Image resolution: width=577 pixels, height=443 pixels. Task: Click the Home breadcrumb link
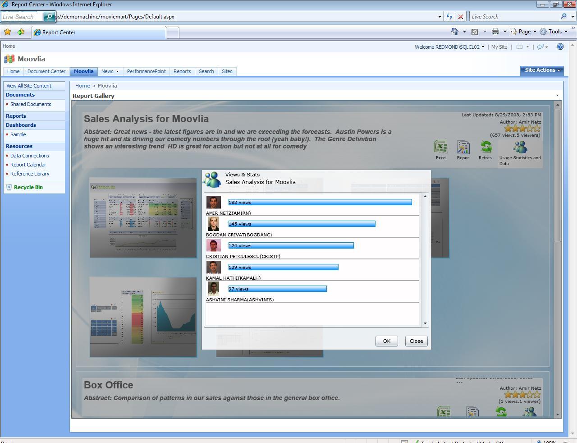click(82, 86)
